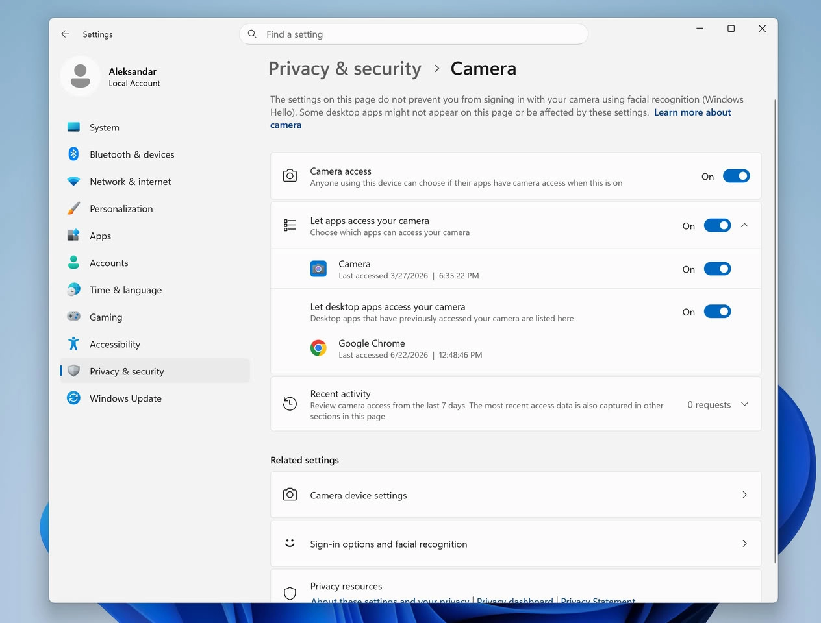Click the Privacy & security breadcrumb
Screen dimensions: 821x623
(x=345, y=69)
